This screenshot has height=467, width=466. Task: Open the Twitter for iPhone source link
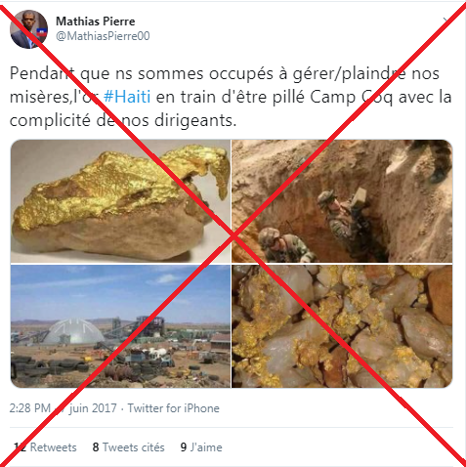[173, 408]
